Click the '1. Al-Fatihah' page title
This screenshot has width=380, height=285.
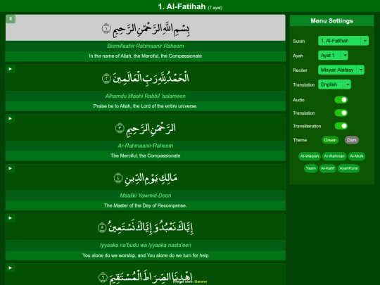pos(182,6)
